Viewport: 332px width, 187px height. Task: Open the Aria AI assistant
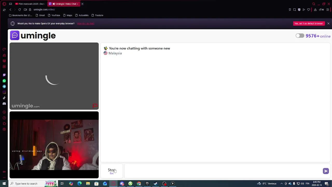pos(322,10)
